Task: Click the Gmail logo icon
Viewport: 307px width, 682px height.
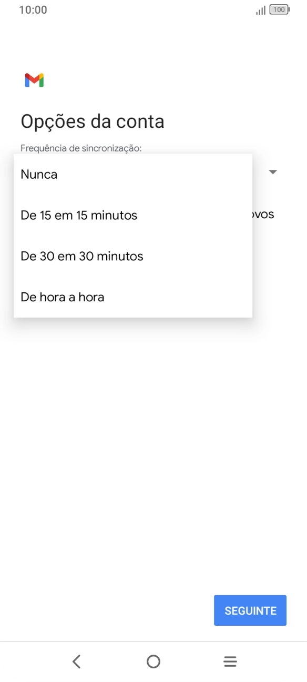Action: coord(34,80)
